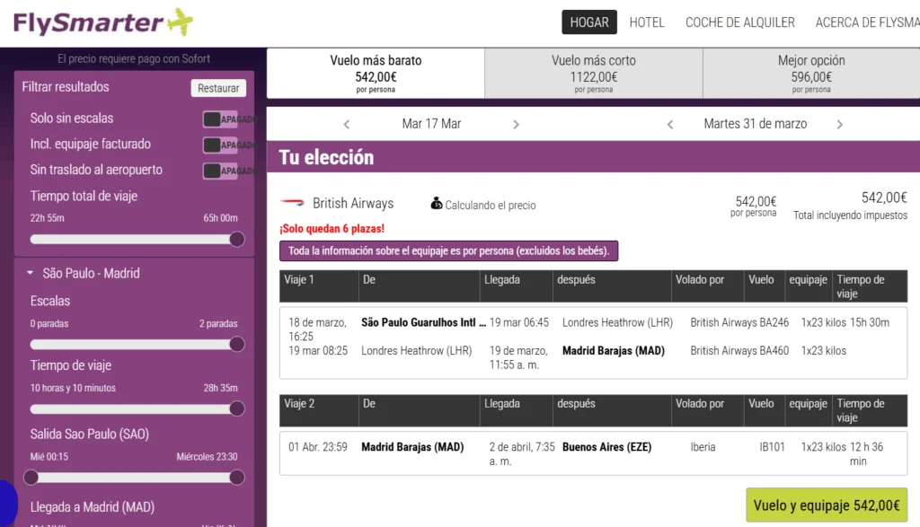This screenshot has height=527, width=920.
Task: Toggle 'Solo sin escalas' switch
Action: tap(220, 119)
